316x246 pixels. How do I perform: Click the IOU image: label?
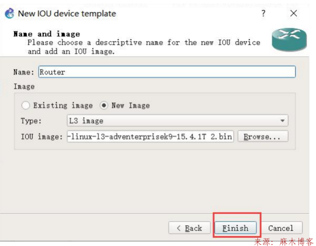pyautogui.click(x=42, y=137)
